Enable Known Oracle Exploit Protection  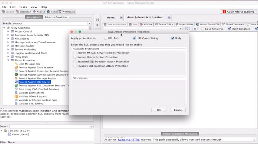(x=75, y=57)
